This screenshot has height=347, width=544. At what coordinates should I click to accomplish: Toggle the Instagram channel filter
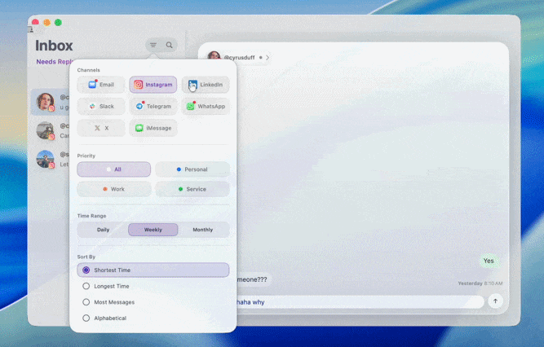[153, 85]
